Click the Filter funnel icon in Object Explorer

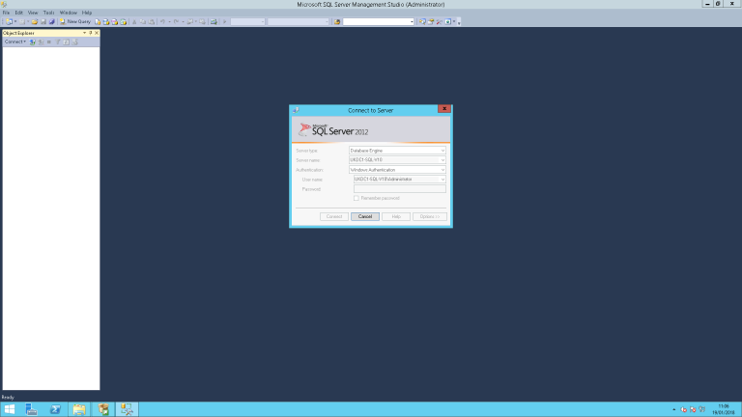58,42
